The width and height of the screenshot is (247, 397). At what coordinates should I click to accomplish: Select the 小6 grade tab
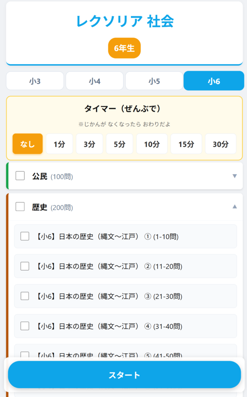(214, 81)
